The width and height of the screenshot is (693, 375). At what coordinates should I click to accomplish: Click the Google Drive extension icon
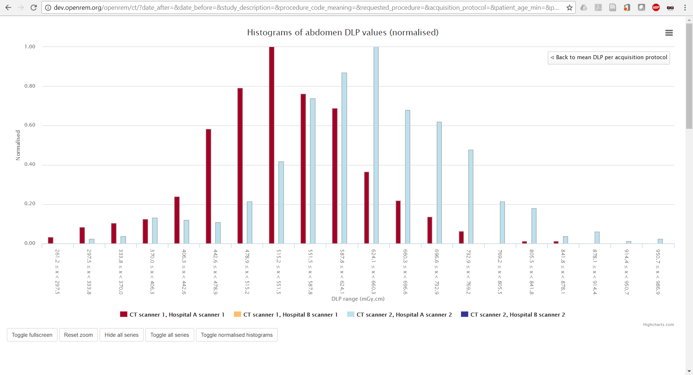tap(584, 8)
